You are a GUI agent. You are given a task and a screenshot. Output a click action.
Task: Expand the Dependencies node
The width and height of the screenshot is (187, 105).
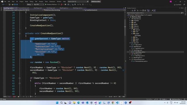pos(130,19)
